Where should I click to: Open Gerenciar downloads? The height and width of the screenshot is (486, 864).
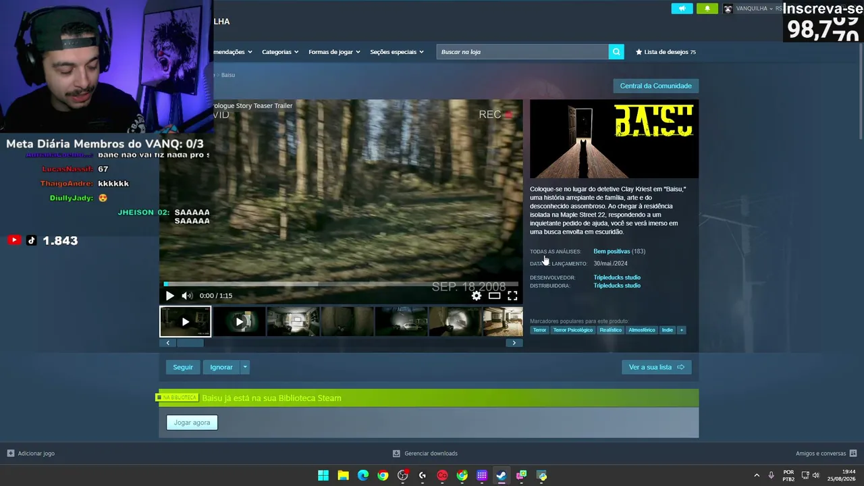[x=425, y=454]
